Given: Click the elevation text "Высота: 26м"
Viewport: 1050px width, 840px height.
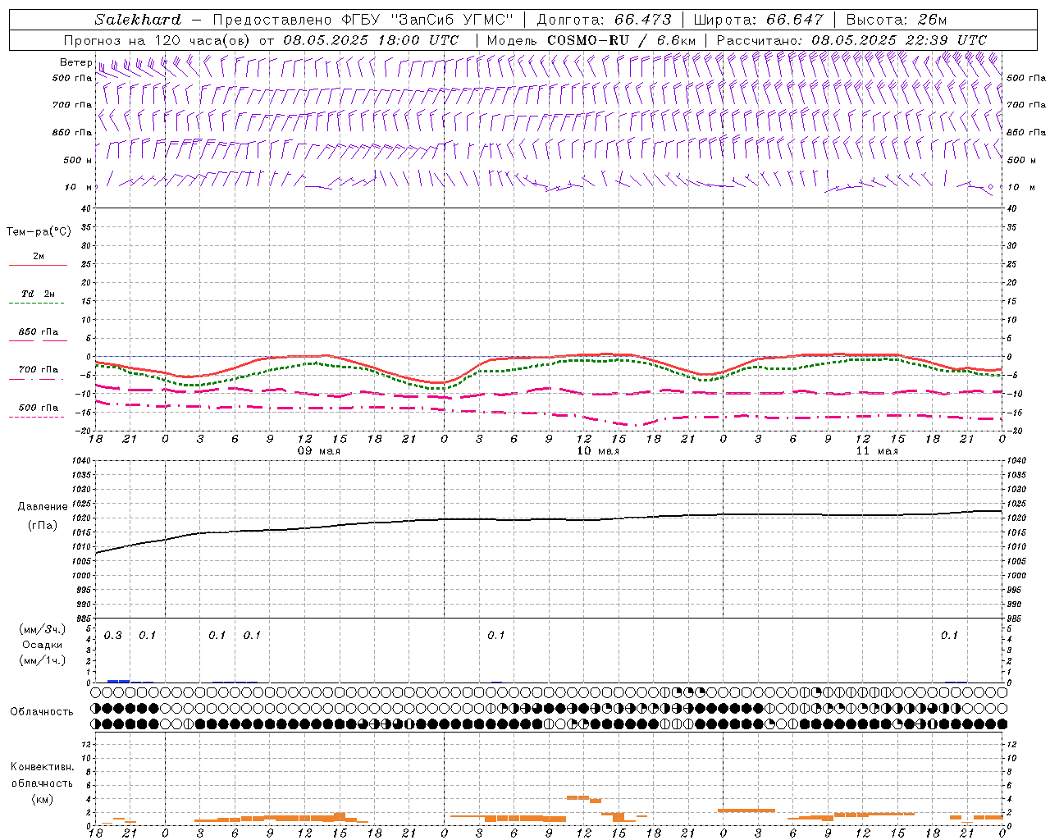Looking at the screenshot, I should (x=896, y=20).
